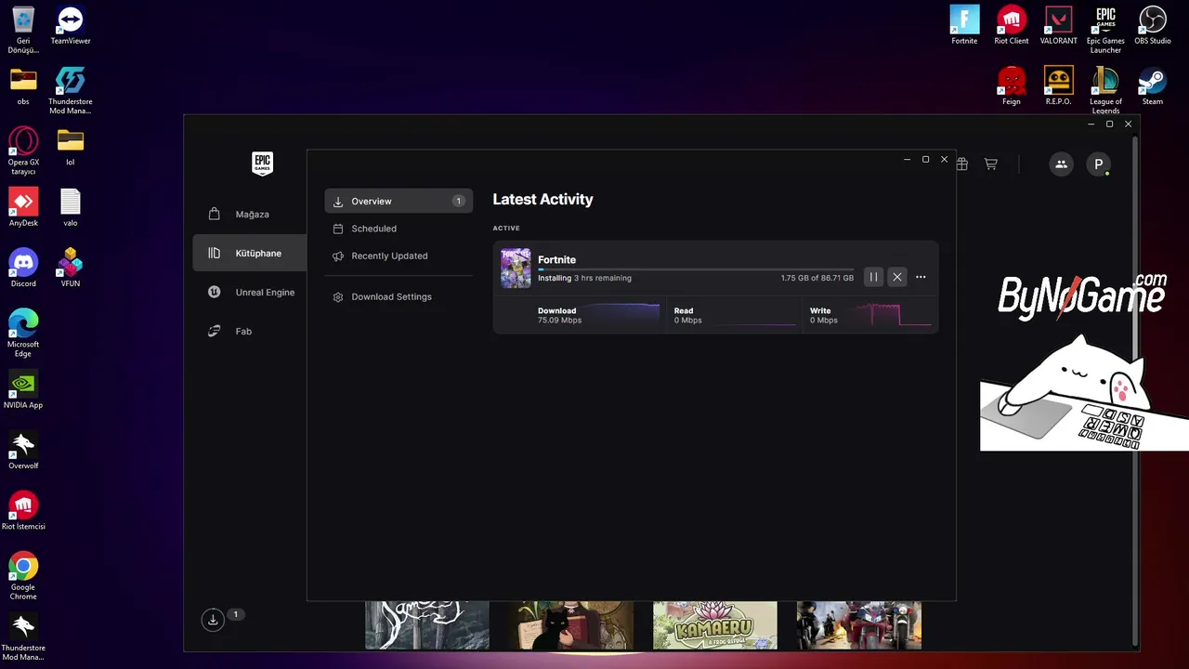Go to Mağaza in the sidebar
The width and height of the screenshot is (1189, 669).
click(249, 214)
